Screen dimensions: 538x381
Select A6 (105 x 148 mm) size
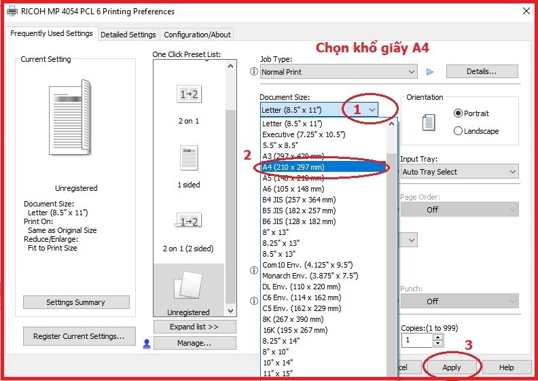[x=323, y=189]
